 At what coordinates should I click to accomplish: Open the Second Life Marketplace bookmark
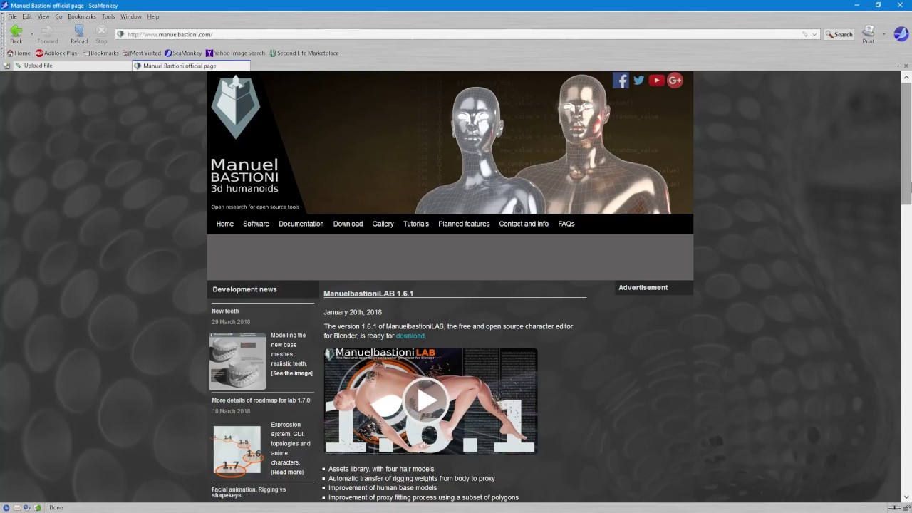[304, 53]
